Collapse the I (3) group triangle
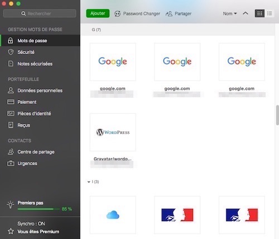Screen dimensions: 279x239 (89, 182)
